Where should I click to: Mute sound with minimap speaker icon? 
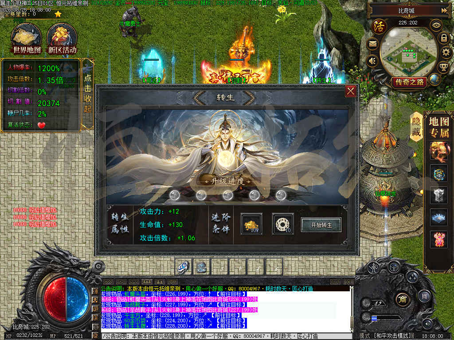click(x=372, y=61)
